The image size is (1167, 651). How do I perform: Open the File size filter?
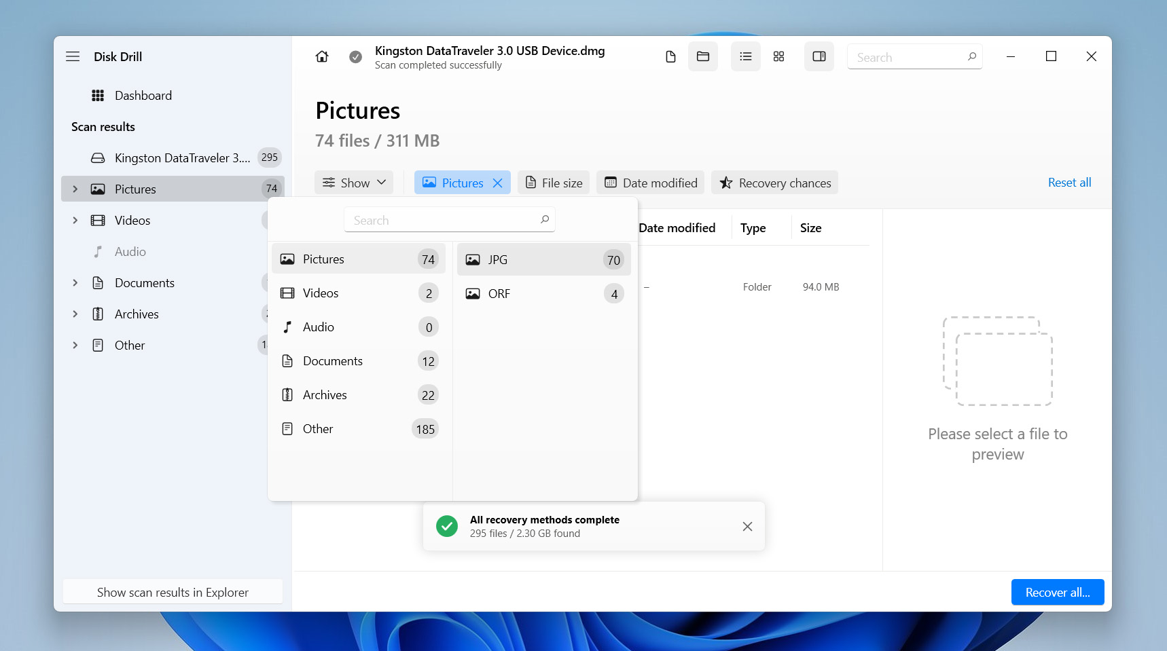pos(554,183)
